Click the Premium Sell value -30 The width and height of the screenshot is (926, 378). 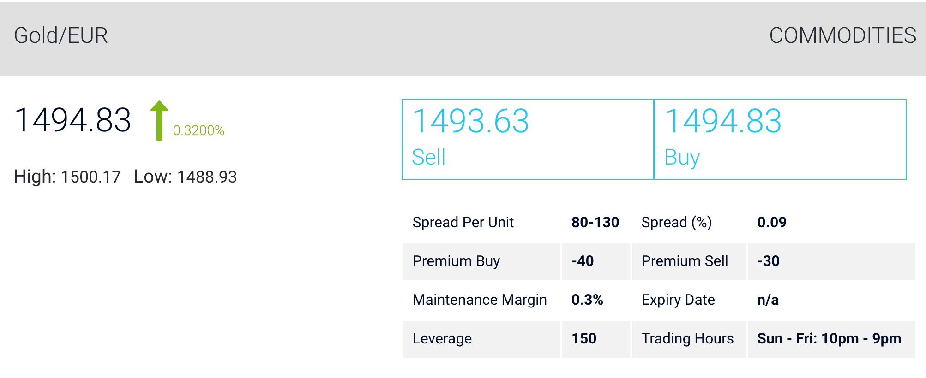coord(768,261)
